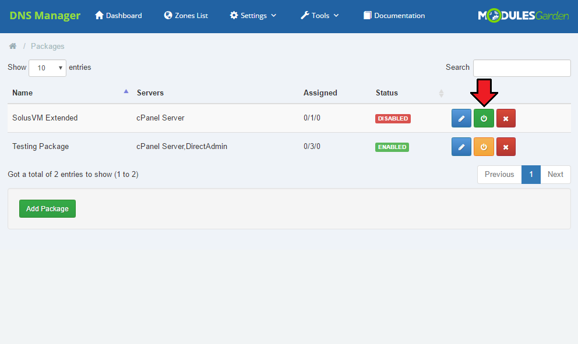Open the Dashboard page
Screen dimensions: 578x344
click(118, 16)
